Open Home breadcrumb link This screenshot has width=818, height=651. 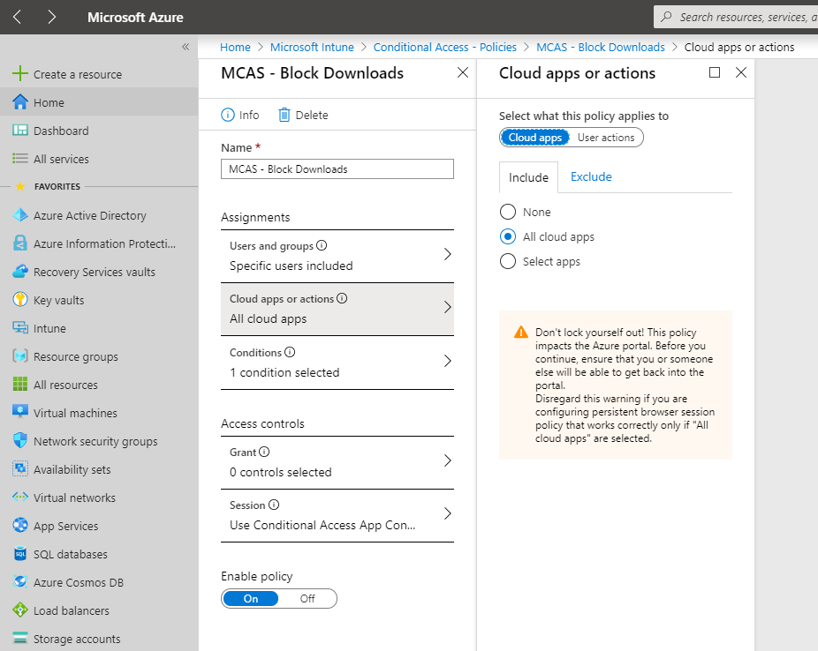pyautogui.click(x=235, y=47)
